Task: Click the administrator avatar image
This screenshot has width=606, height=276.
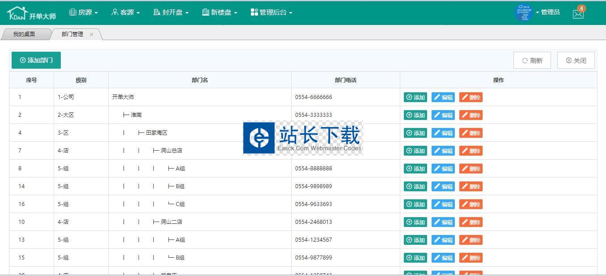Action: [x=524, y=12]
